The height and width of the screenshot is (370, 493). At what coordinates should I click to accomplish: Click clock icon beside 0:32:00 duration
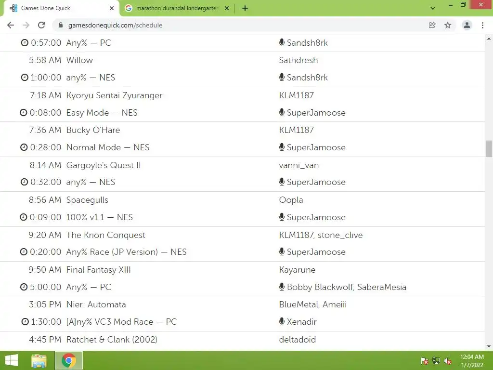[24, 182]
